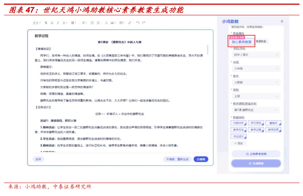303x196 pixels.
Task: Click the 第1课时 lesson title line
Action: point(120,42)
